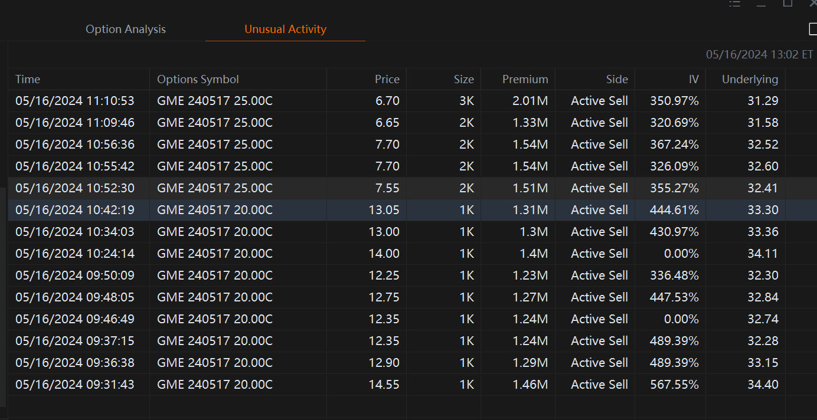Click the price cell 14.00
The width and height of the screenshot is (817, 420).
[384, 254]
